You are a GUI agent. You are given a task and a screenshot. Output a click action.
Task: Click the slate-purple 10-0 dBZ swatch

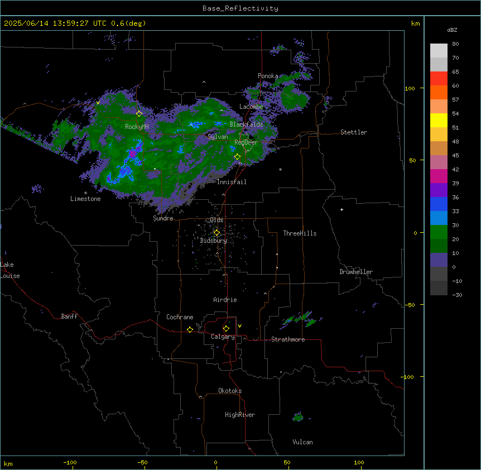coord(439,260)
